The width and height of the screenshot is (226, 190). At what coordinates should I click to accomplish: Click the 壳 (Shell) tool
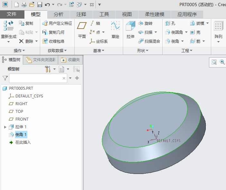point(195,32)
